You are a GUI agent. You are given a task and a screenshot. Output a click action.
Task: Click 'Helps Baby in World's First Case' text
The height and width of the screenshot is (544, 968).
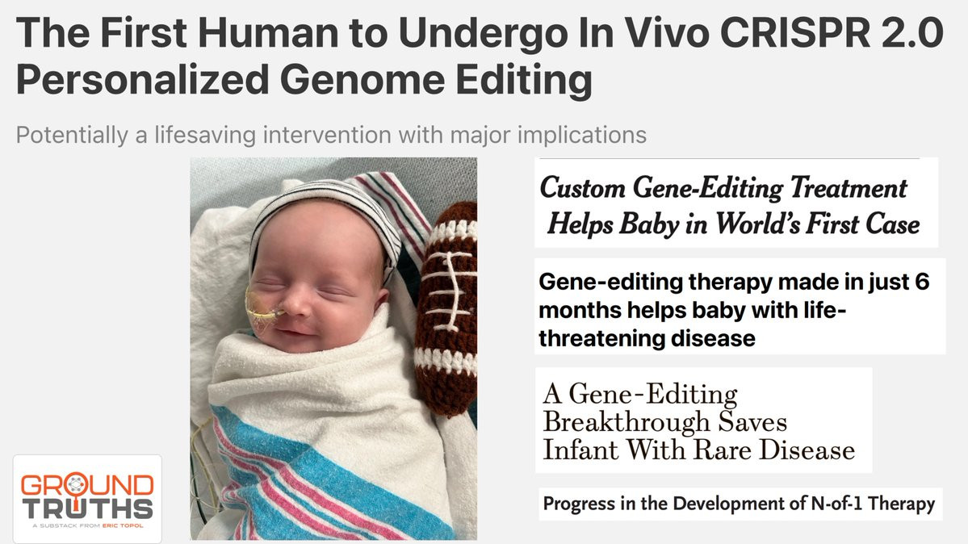(x=733, y=224)
